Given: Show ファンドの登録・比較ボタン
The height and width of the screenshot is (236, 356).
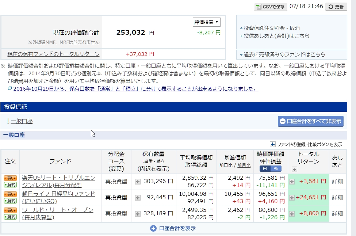Looking at the screenshot, I should [306, 145].
